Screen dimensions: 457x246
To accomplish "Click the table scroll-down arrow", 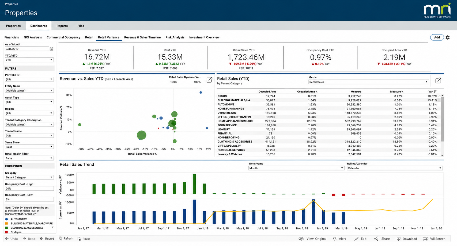I will click(442, 155).
